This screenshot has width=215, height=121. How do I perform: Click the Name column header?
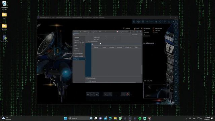tap(96, 47)
